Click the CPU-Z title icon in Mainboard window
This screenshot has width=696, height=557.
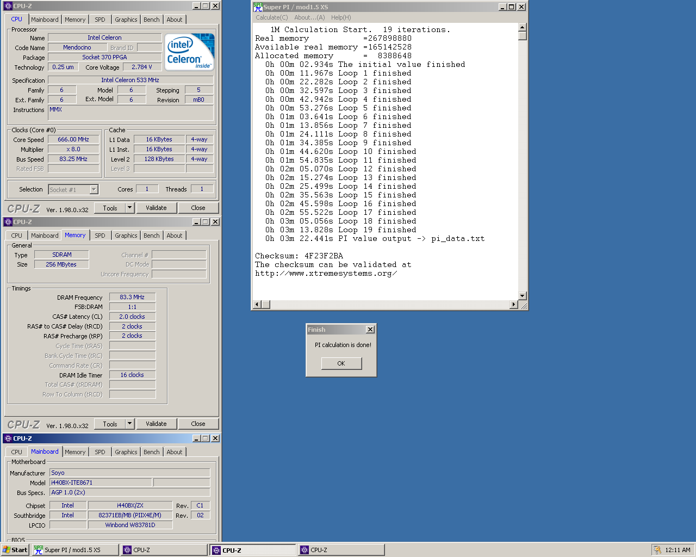[8, 438]
